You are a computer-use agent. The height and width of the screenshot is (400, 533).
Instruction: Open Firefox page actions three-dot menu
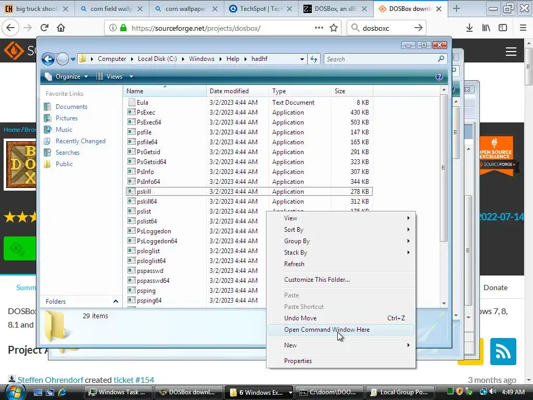tap(319, 28)
